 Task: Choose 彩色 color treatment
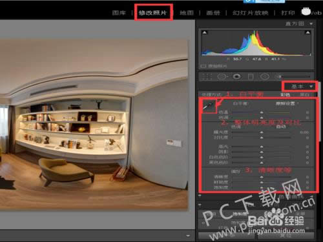(285, 94)
